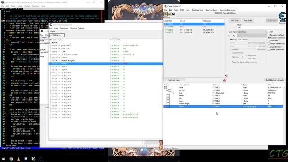Click the red clear list icon

point(225,80)
